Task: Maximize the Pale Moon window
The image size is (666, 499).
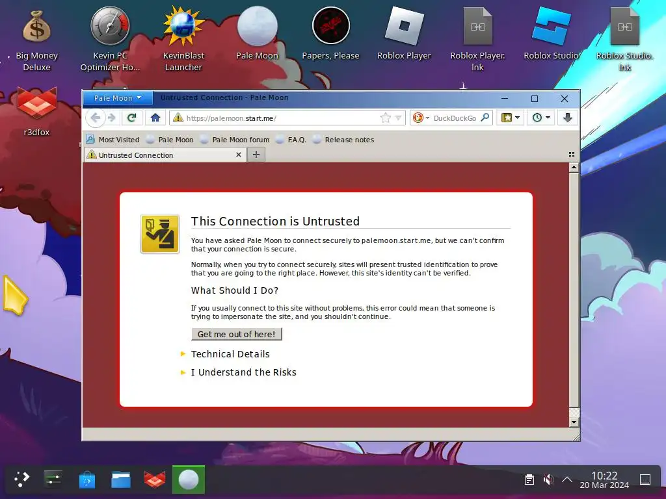Action: (x=535, y=99)
